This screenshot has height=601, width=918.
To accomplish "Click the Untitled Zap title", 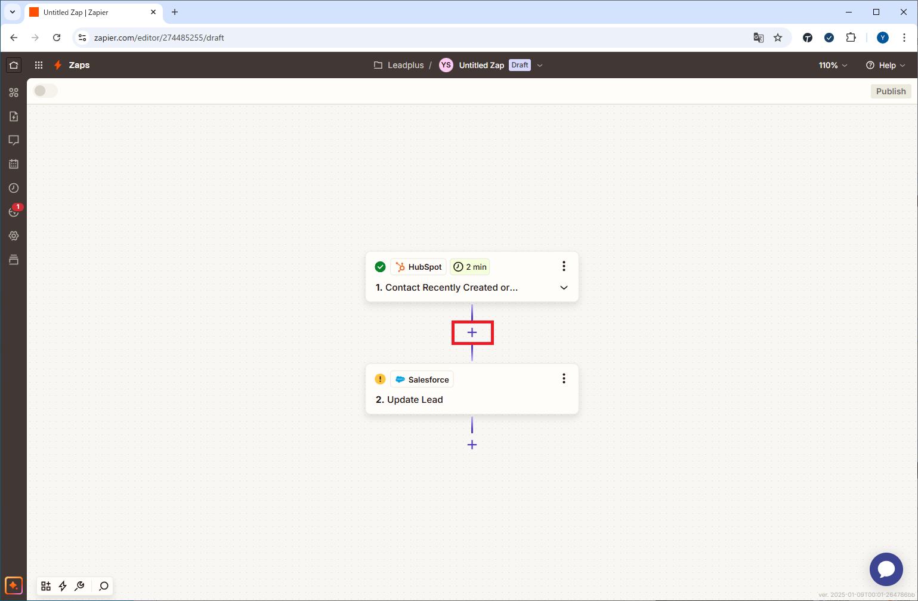I will click(x=481, y=65).
